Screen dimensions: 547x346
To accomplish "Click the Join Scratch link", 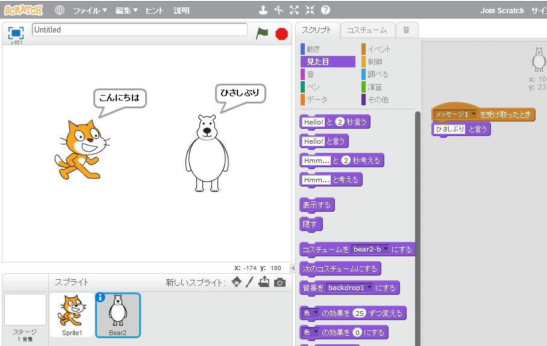I will (x=502, y=11).
